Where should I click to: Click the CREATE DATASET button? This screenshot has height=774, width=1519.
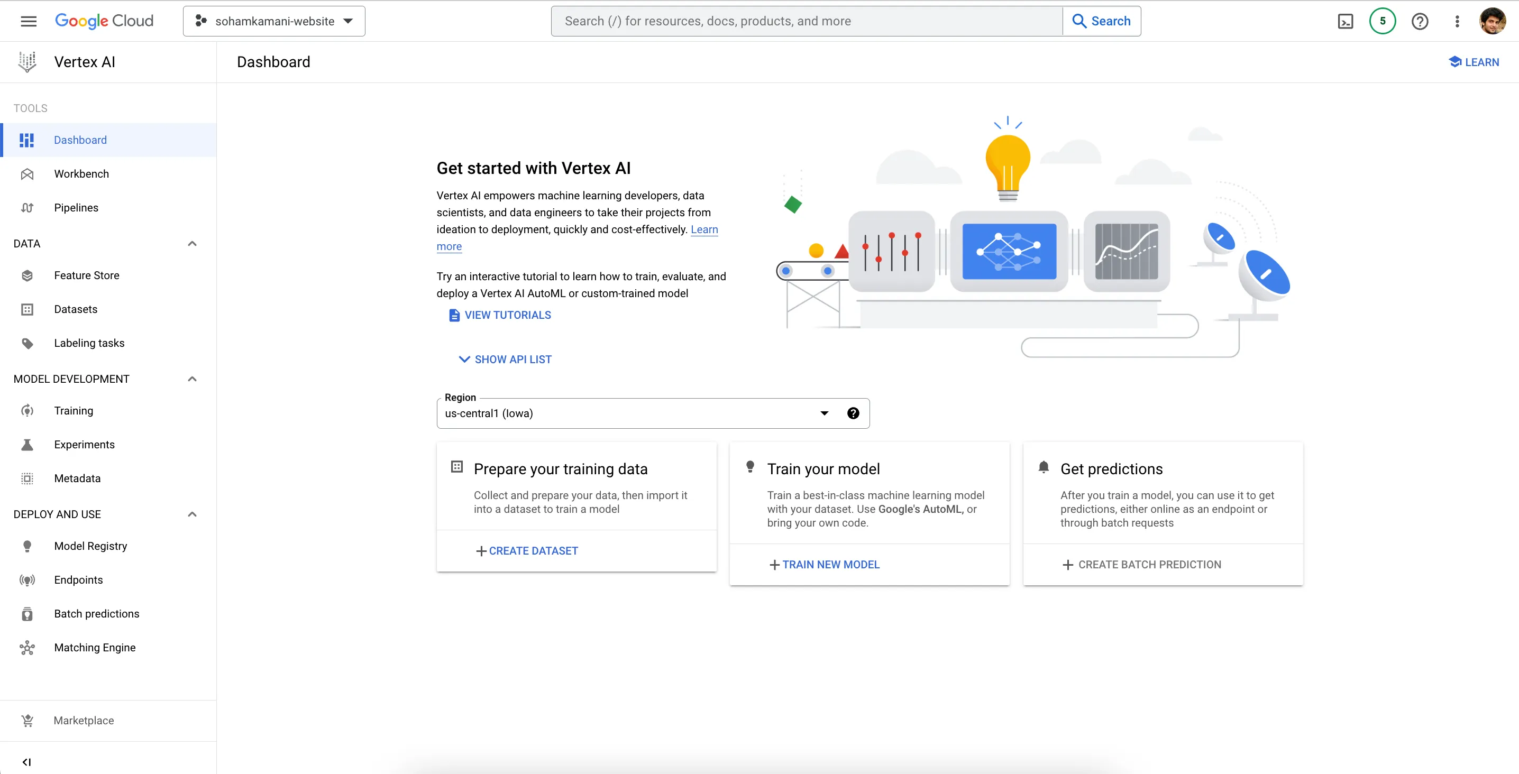(527, 550)
